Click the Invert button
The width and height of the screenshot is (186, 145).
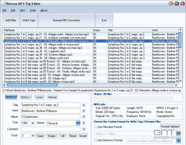point(83,136)
